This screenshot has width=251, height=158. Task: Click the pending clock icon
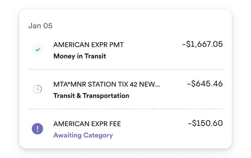click(37, 89)
